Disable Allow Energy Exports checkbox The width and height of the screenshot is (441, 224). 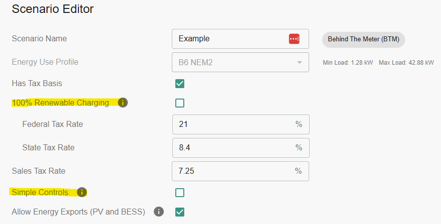(x=180, y=212)
